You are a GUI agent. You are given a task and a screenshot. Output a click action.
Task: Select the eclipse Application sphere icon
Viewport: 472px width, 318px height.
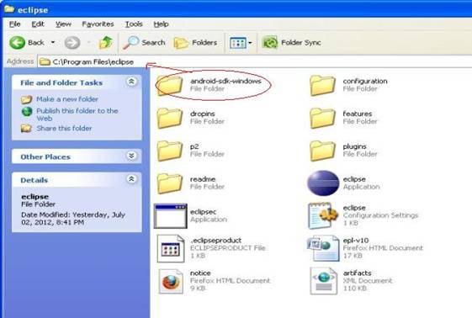323,183
